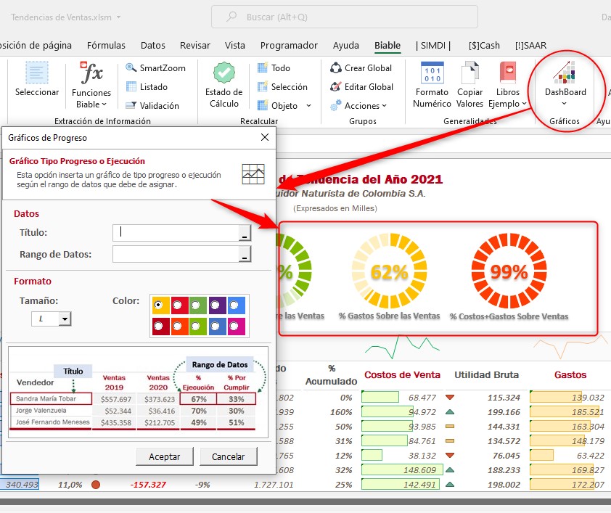This screenshot has width=611, height=513.
Task: Open the Programador tab
Action: [x=289, y=45]
